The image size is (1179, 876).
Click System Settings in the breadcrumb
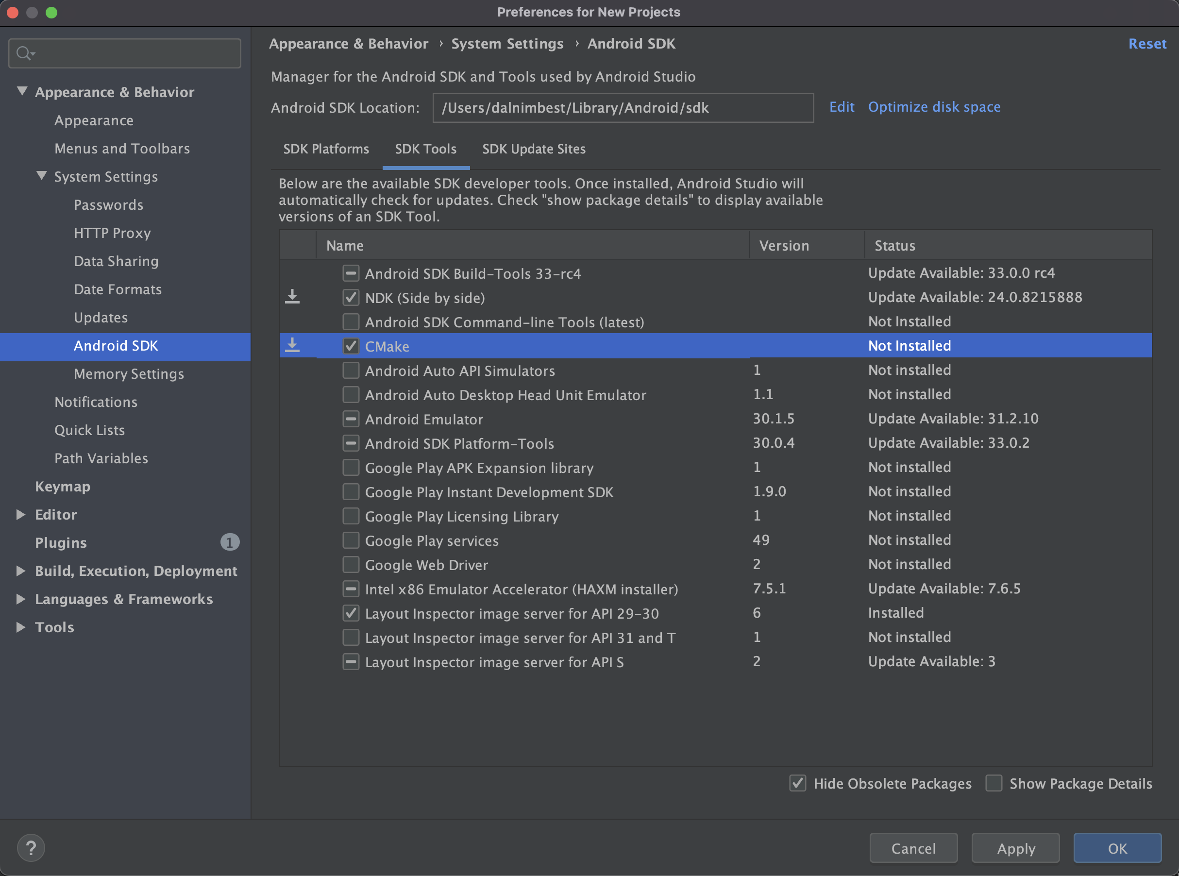click(x=507, y=44)
